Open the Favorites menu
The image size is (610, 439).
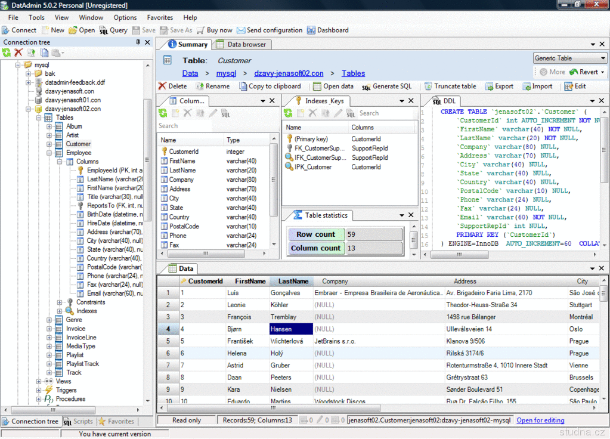[x=160, y=18]
